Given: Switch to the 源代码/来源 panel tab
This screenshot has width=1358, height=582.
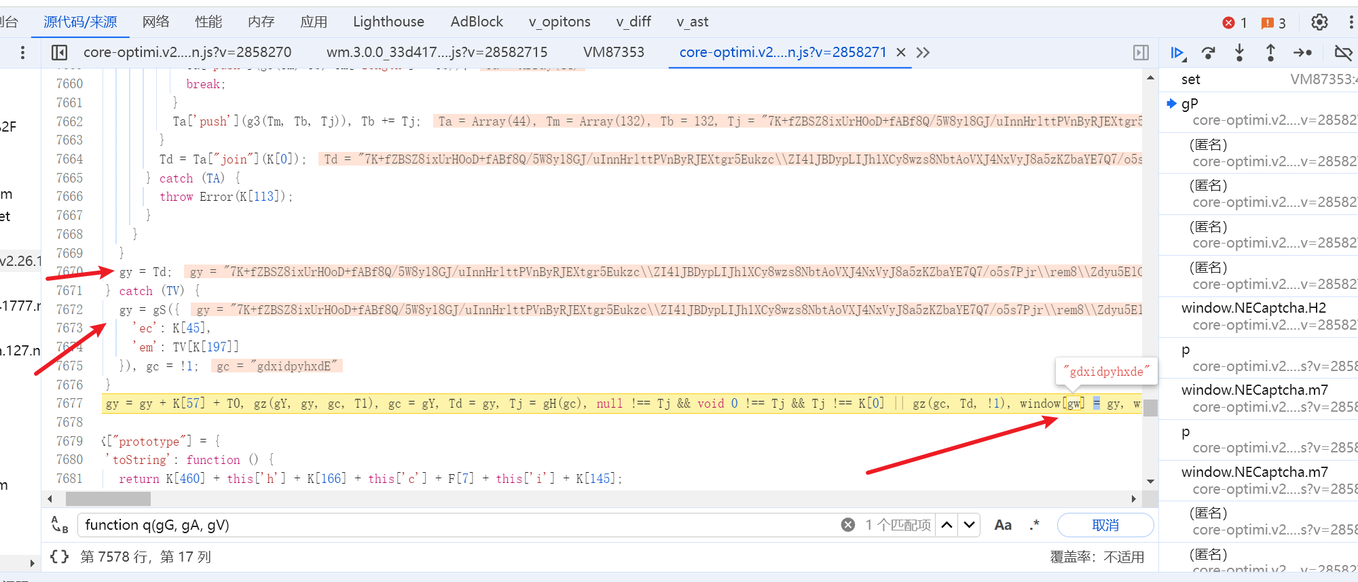Looking at the screenshot, I should coord(80,22).
